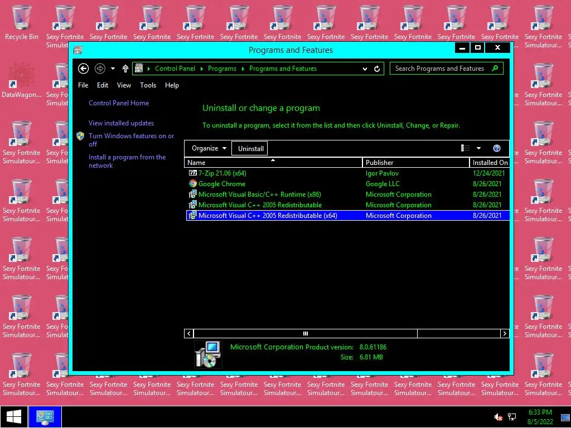Click the Uninstall button
The width and height of the screenshot is (571, 428).
(x=250, y=148)
